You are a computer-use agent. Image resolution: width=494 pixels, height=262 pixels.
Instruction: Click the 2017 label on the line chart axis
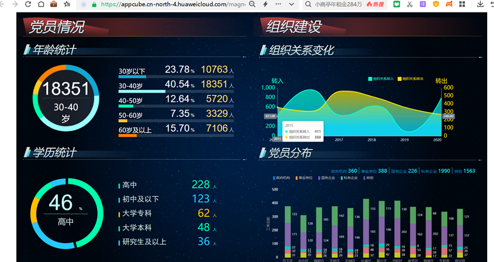pyautogui.click(x=339, y=139)
